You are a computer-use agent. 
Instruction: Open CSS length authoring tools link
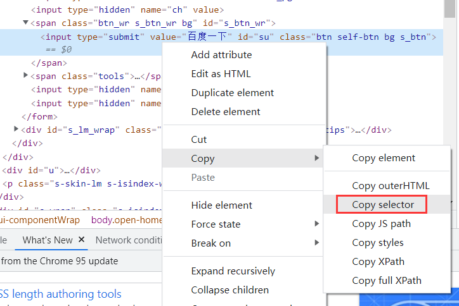click(x=61, y=294)
